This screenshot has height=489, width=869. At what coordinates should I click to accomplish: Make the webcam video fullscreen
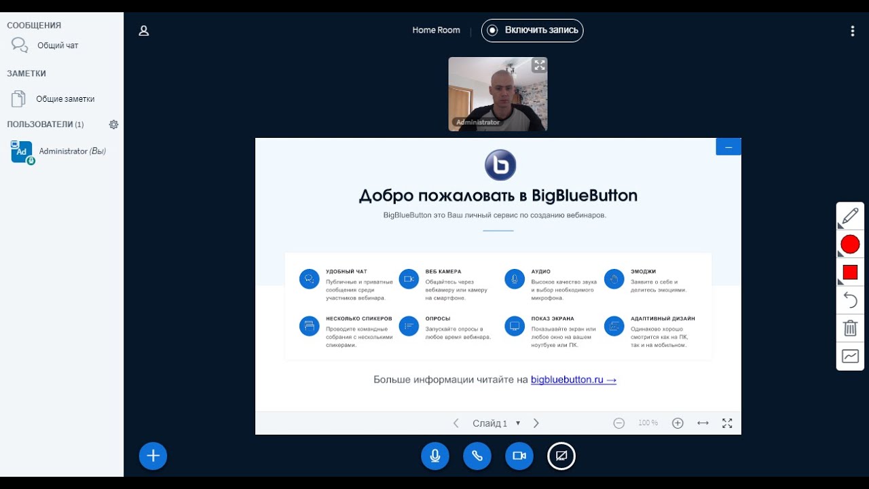tap(539, 65)
